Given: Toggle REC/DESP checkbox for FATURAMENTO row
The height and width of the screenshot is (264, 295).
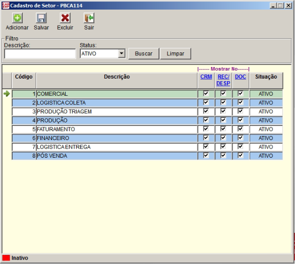Looking at the screenshot, I should coord(223,129).
